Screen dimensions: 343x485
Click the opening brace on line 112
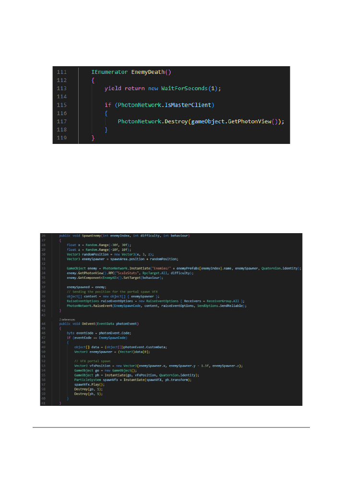(93, 81)
